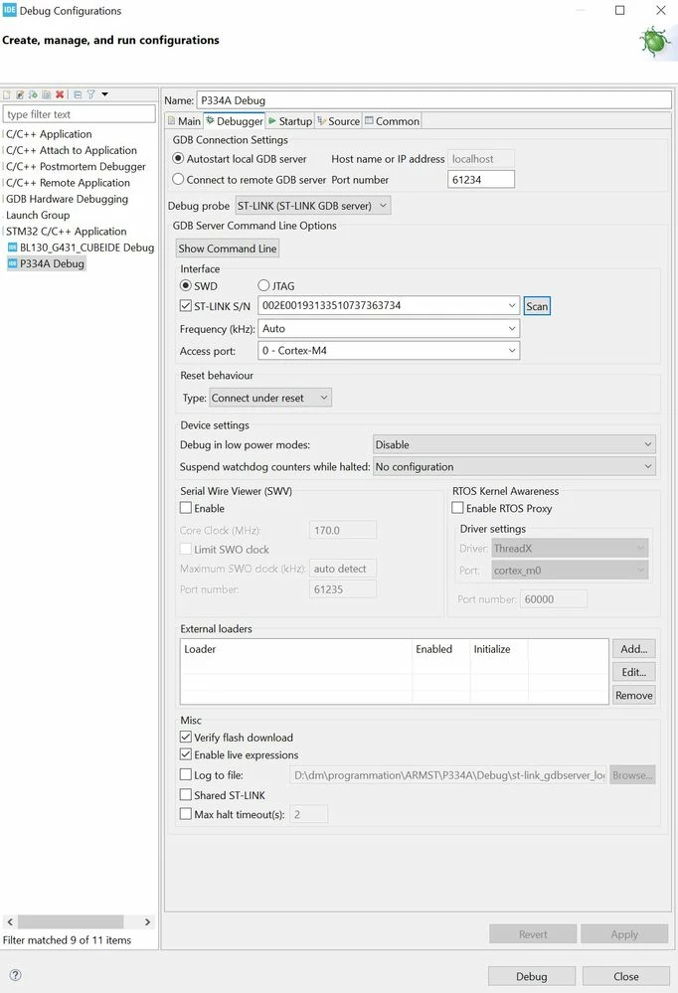Switch to the Startup tab
The width and height of the screenshot is (678, 993).
290,121
